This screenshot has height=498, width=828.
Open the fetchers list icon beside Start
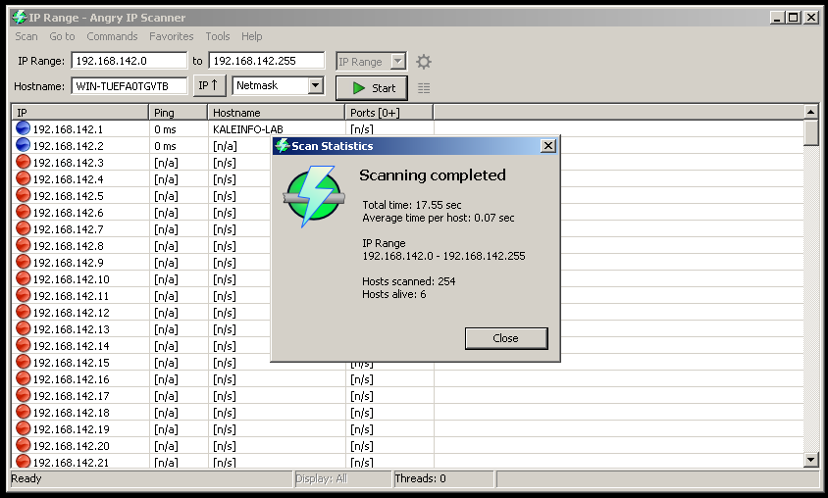click(x=424, y=88)
